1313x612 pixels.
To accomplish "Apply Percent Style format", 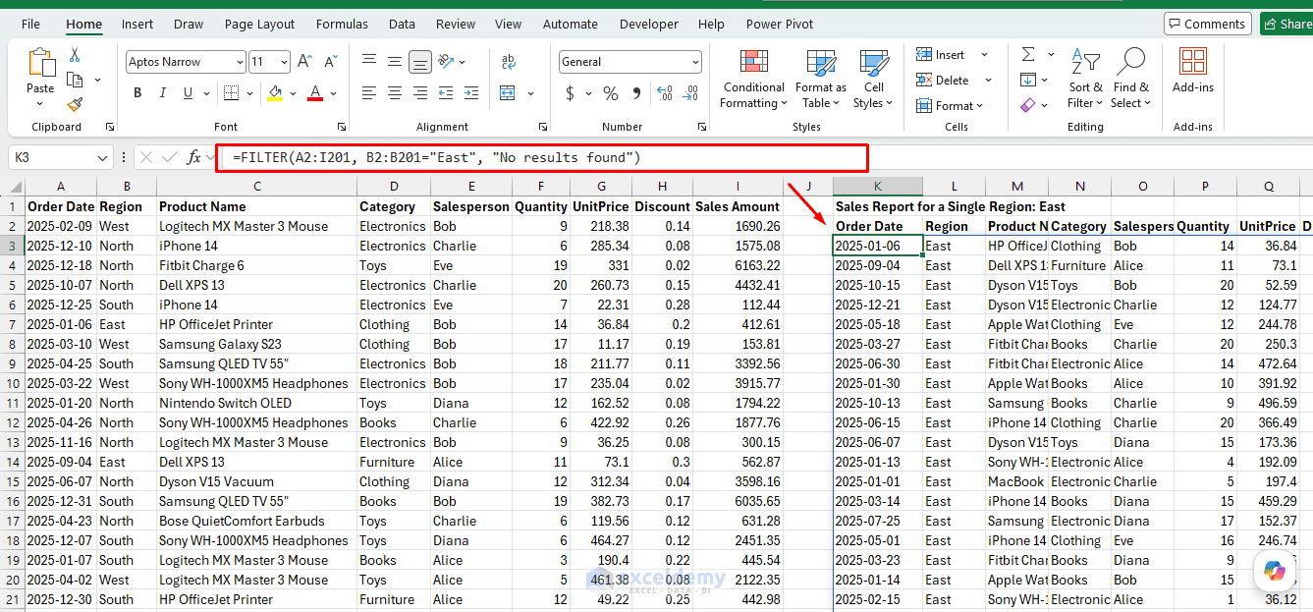I will coord(611,93).
